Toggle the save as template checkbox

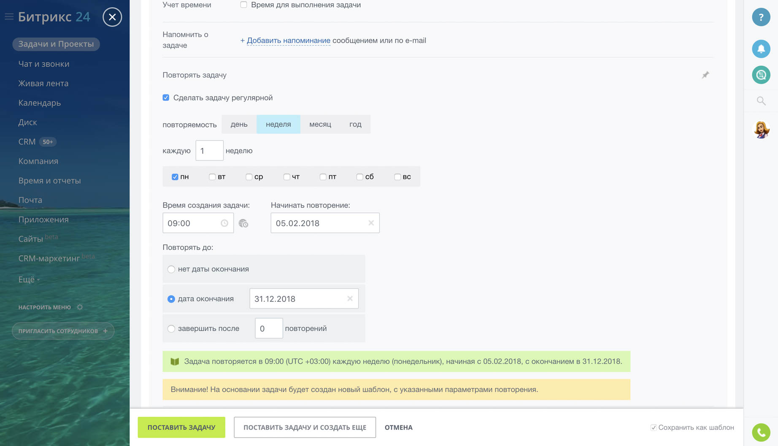point(653,427)
